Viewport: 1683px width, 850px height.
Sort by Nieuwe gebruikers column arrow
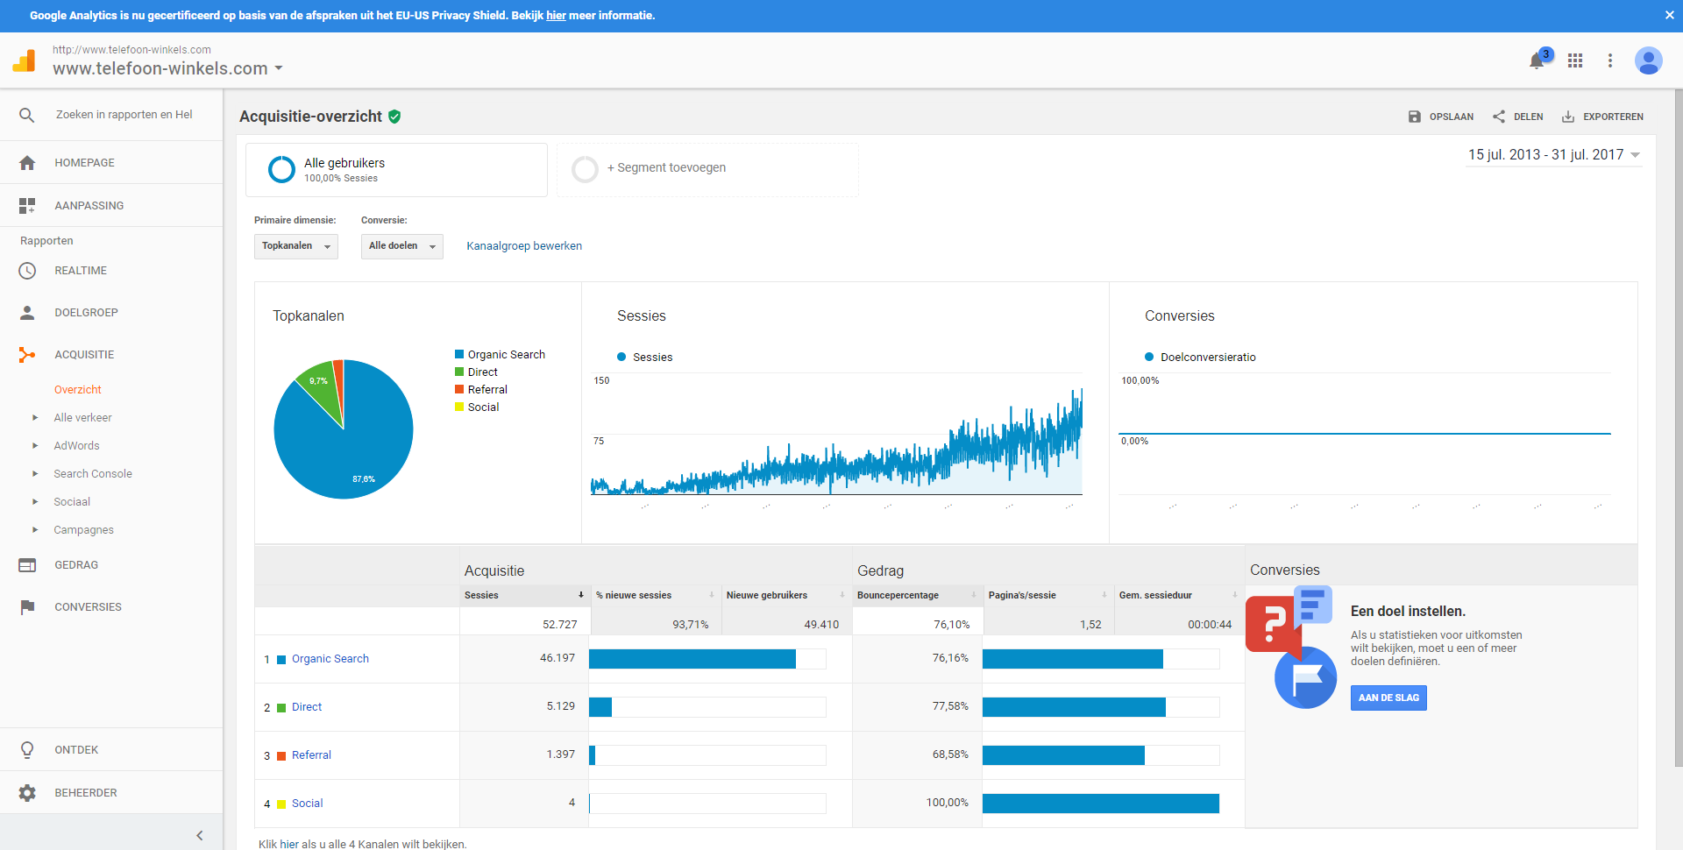coord(842,595)
